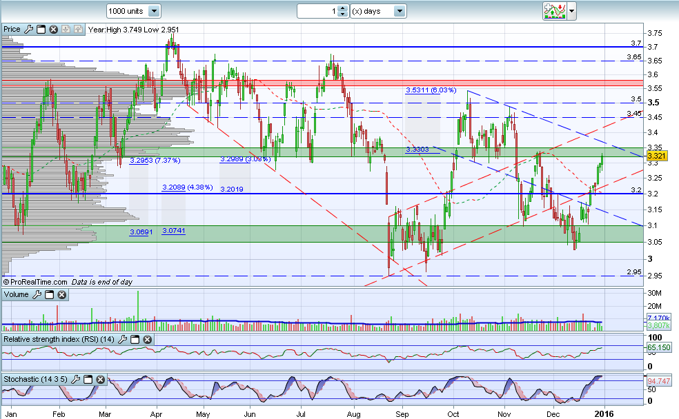Click the 3.5 price axis label
The width and height of the screenshot is (679, 419).
tap(653, 103)
